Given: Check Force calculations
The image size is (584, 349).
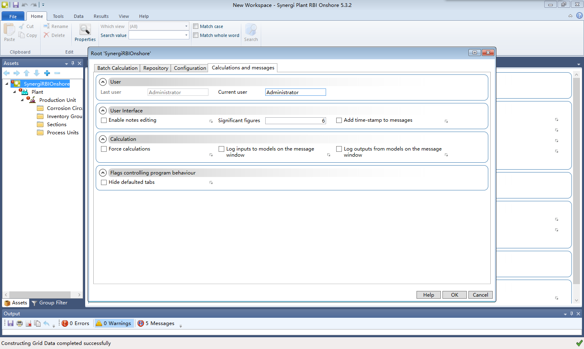Looking at the screenshot, I should 104,149.
